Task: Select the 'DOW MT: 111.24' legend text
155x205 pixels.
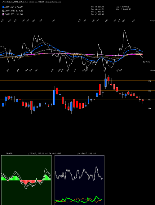Action: tap(14, 11)
